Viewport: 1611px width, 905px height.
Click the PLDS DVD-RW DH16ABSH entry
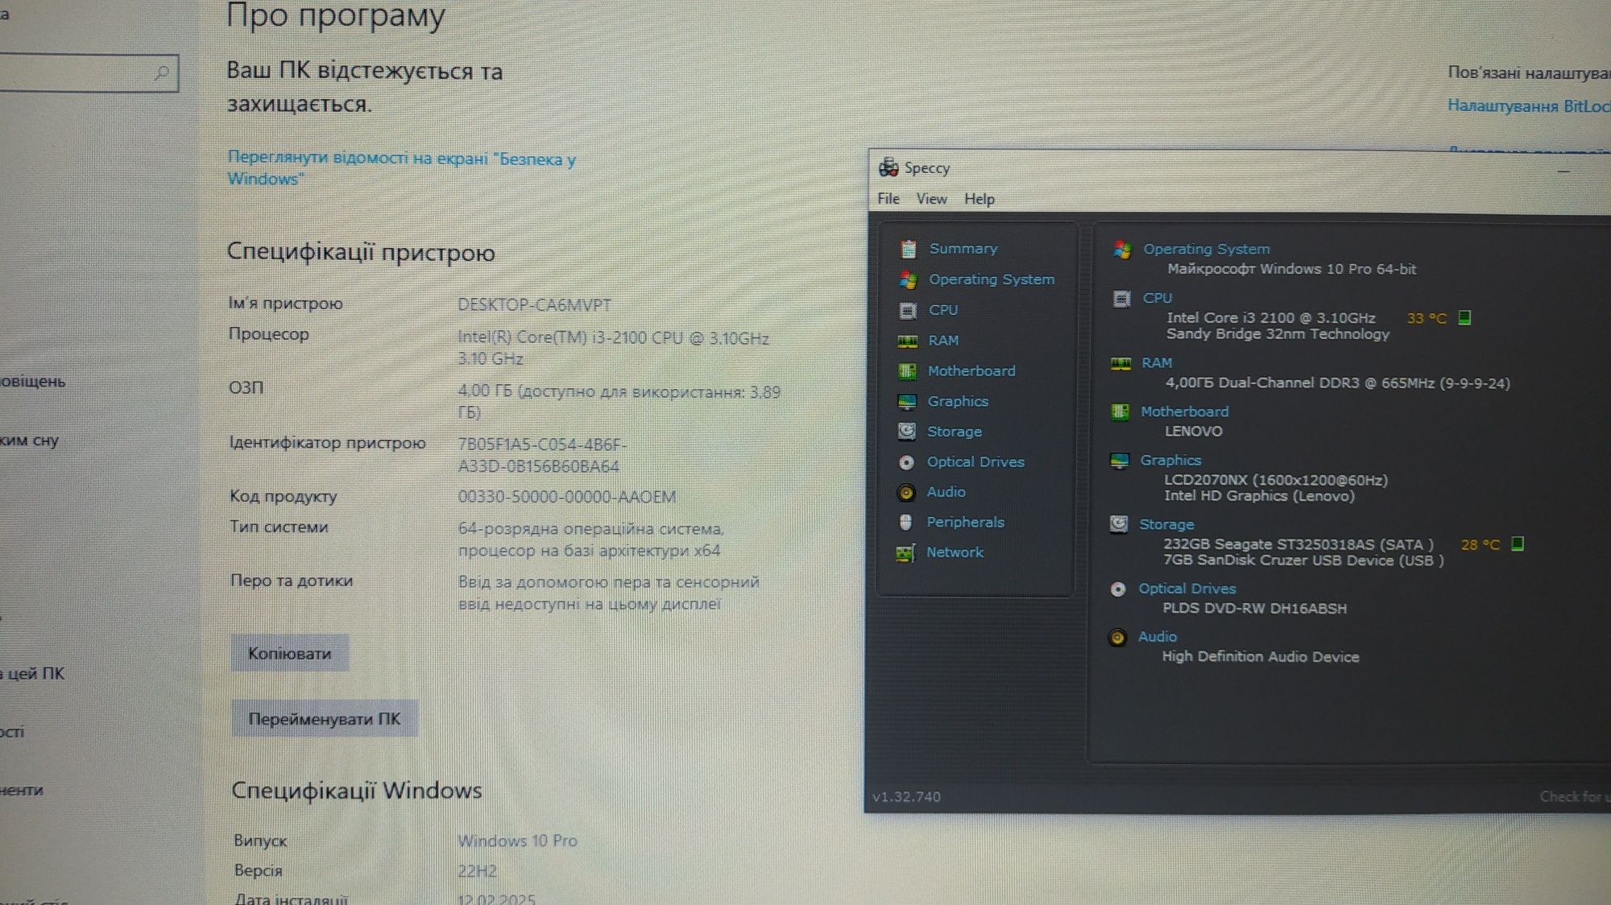tap(1254, 609)
